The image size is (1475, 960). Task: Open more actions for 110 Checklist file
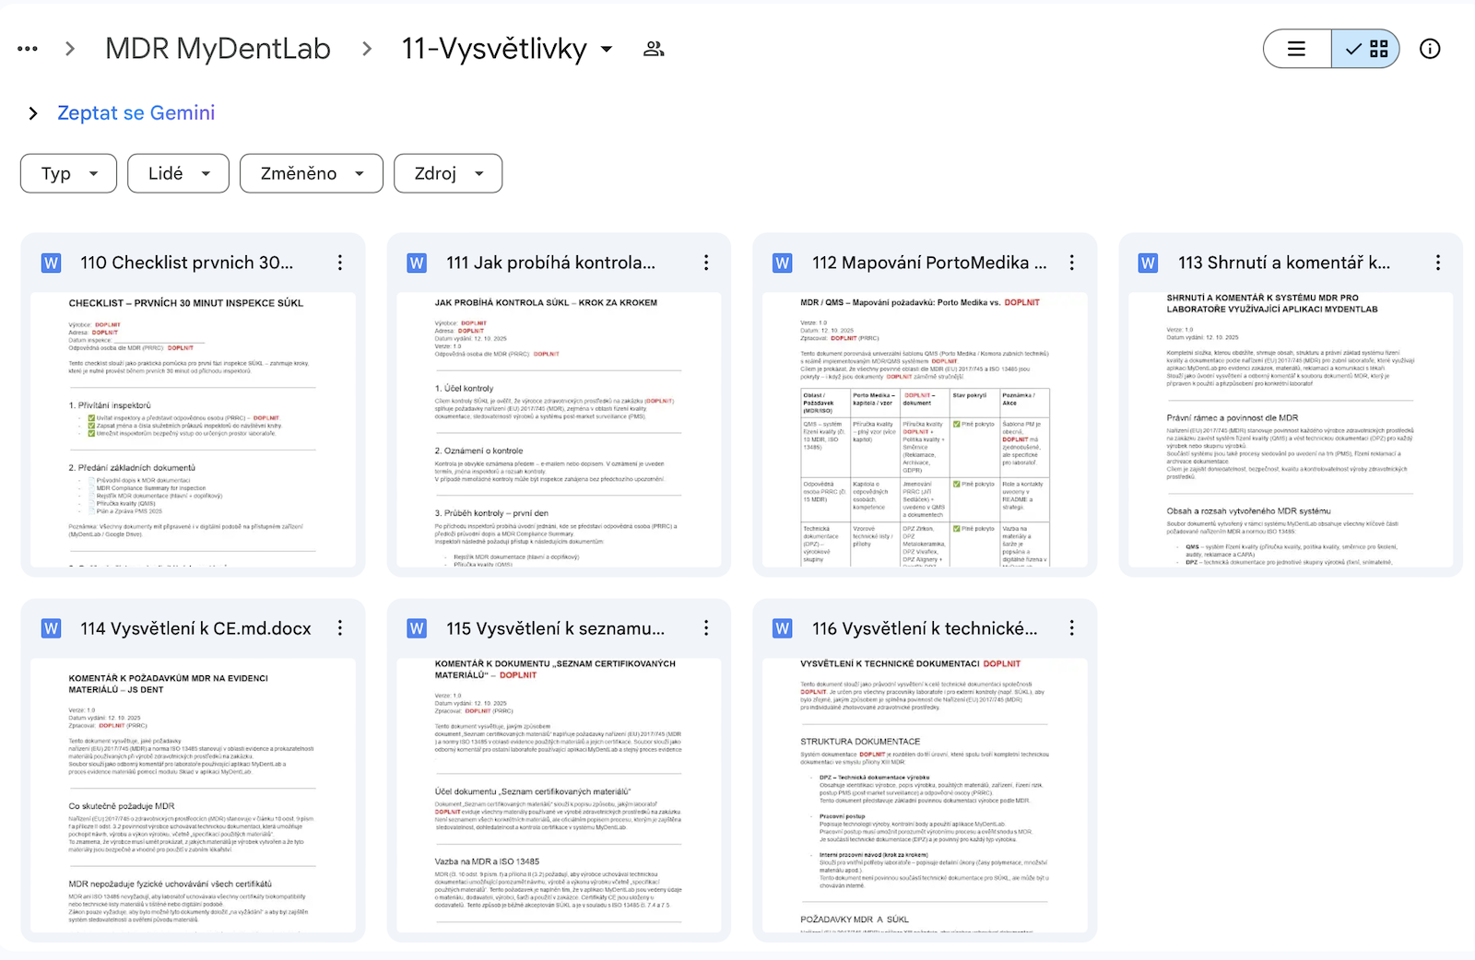(x=340, y=263)
